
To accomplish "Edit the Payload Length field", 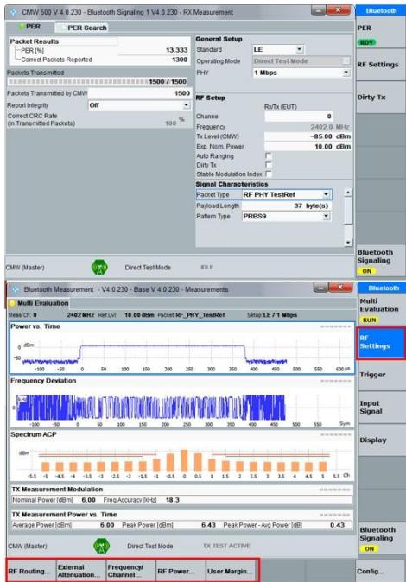I will 286,206.
